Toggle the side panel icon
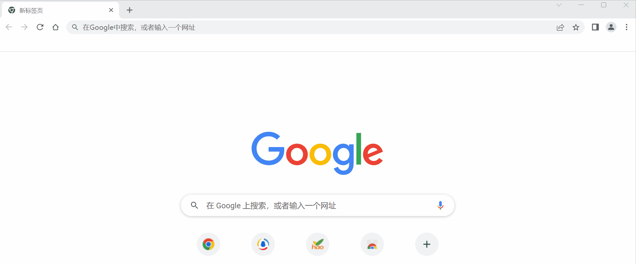Viewport: 636px width, 264px height. (x=595, y=27)
